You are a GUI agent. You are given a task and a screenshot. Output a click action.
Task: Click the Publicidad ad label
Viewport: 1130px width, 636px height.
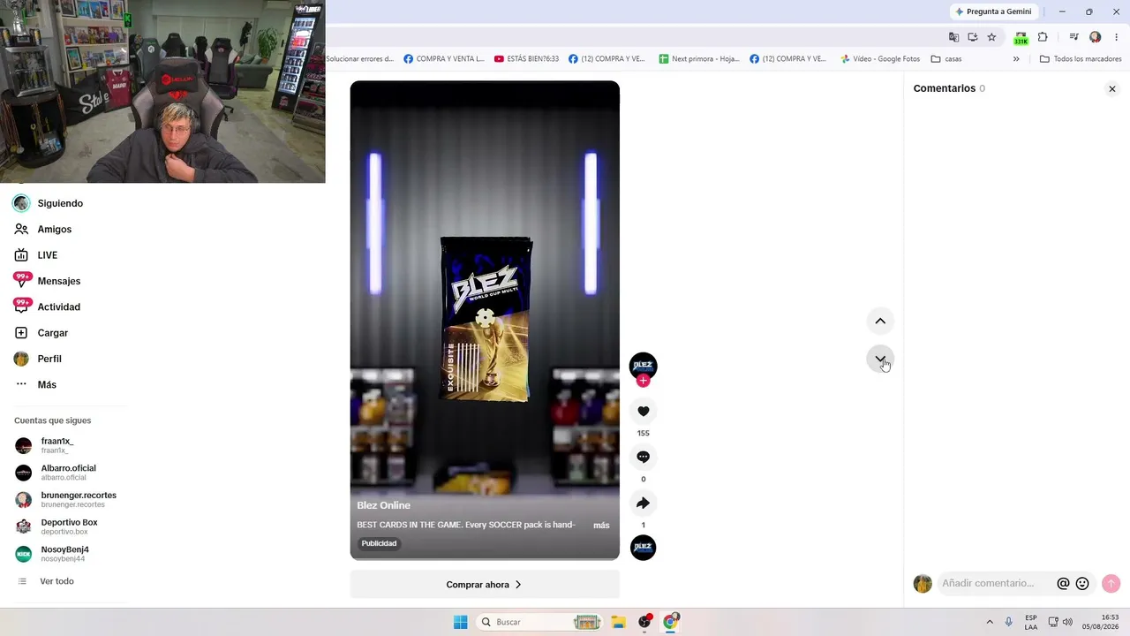[379, 543]
